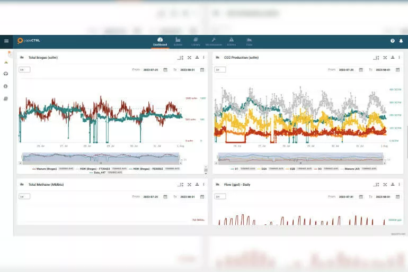Open more options for Flow (gpd) - Daily
The width and height of the screenshot is (408, 272).
click(399, 185)
